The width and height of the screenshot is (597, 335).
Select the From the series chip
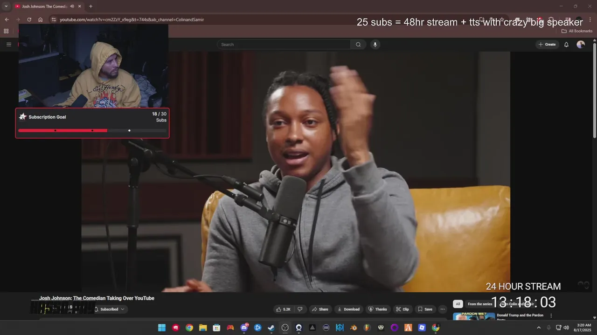coord(480,304)
